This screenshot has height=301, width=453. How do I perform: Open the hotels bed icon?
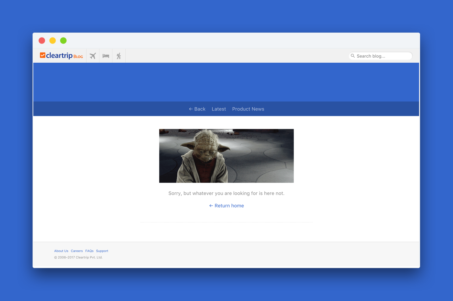click(x=106, y=56)
